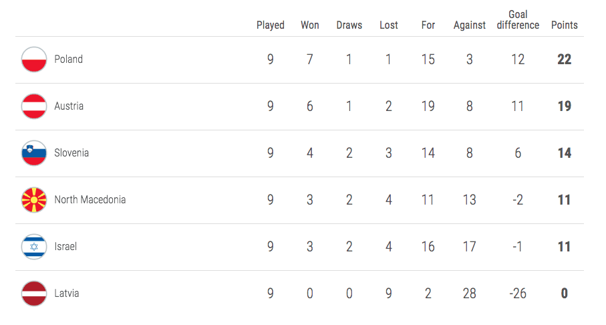Click the Austria flag icon
606x325 pixels.
point(34,106)
